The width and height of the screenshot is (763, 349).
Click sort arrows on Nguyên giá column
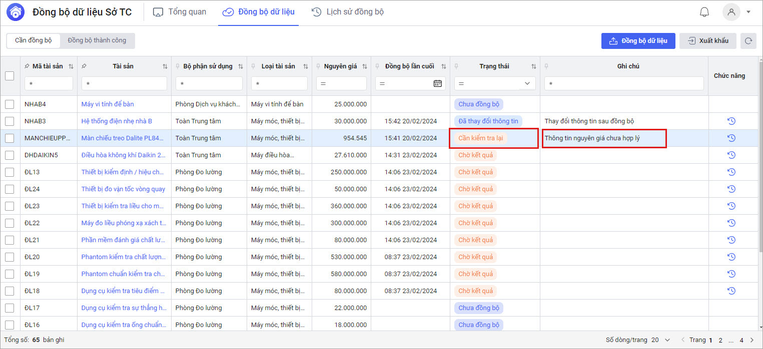[365, 66]
